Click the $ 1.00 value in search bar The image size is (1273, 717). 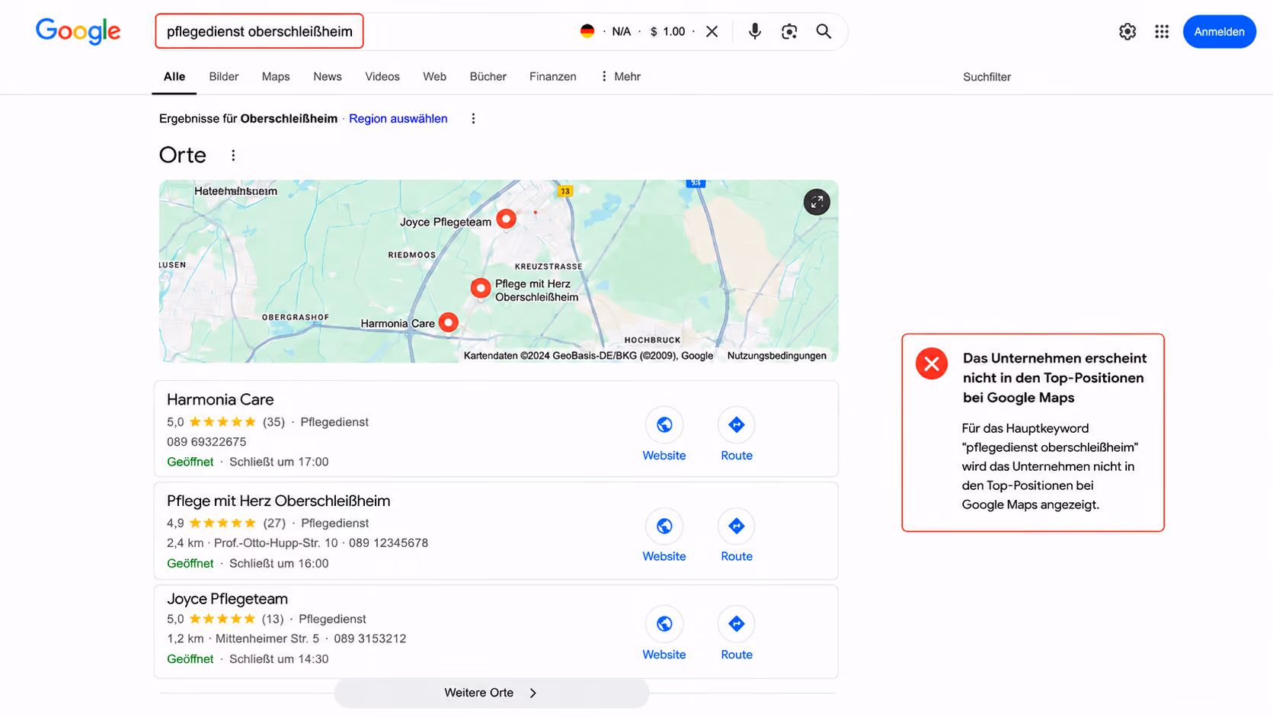(668, 31)
